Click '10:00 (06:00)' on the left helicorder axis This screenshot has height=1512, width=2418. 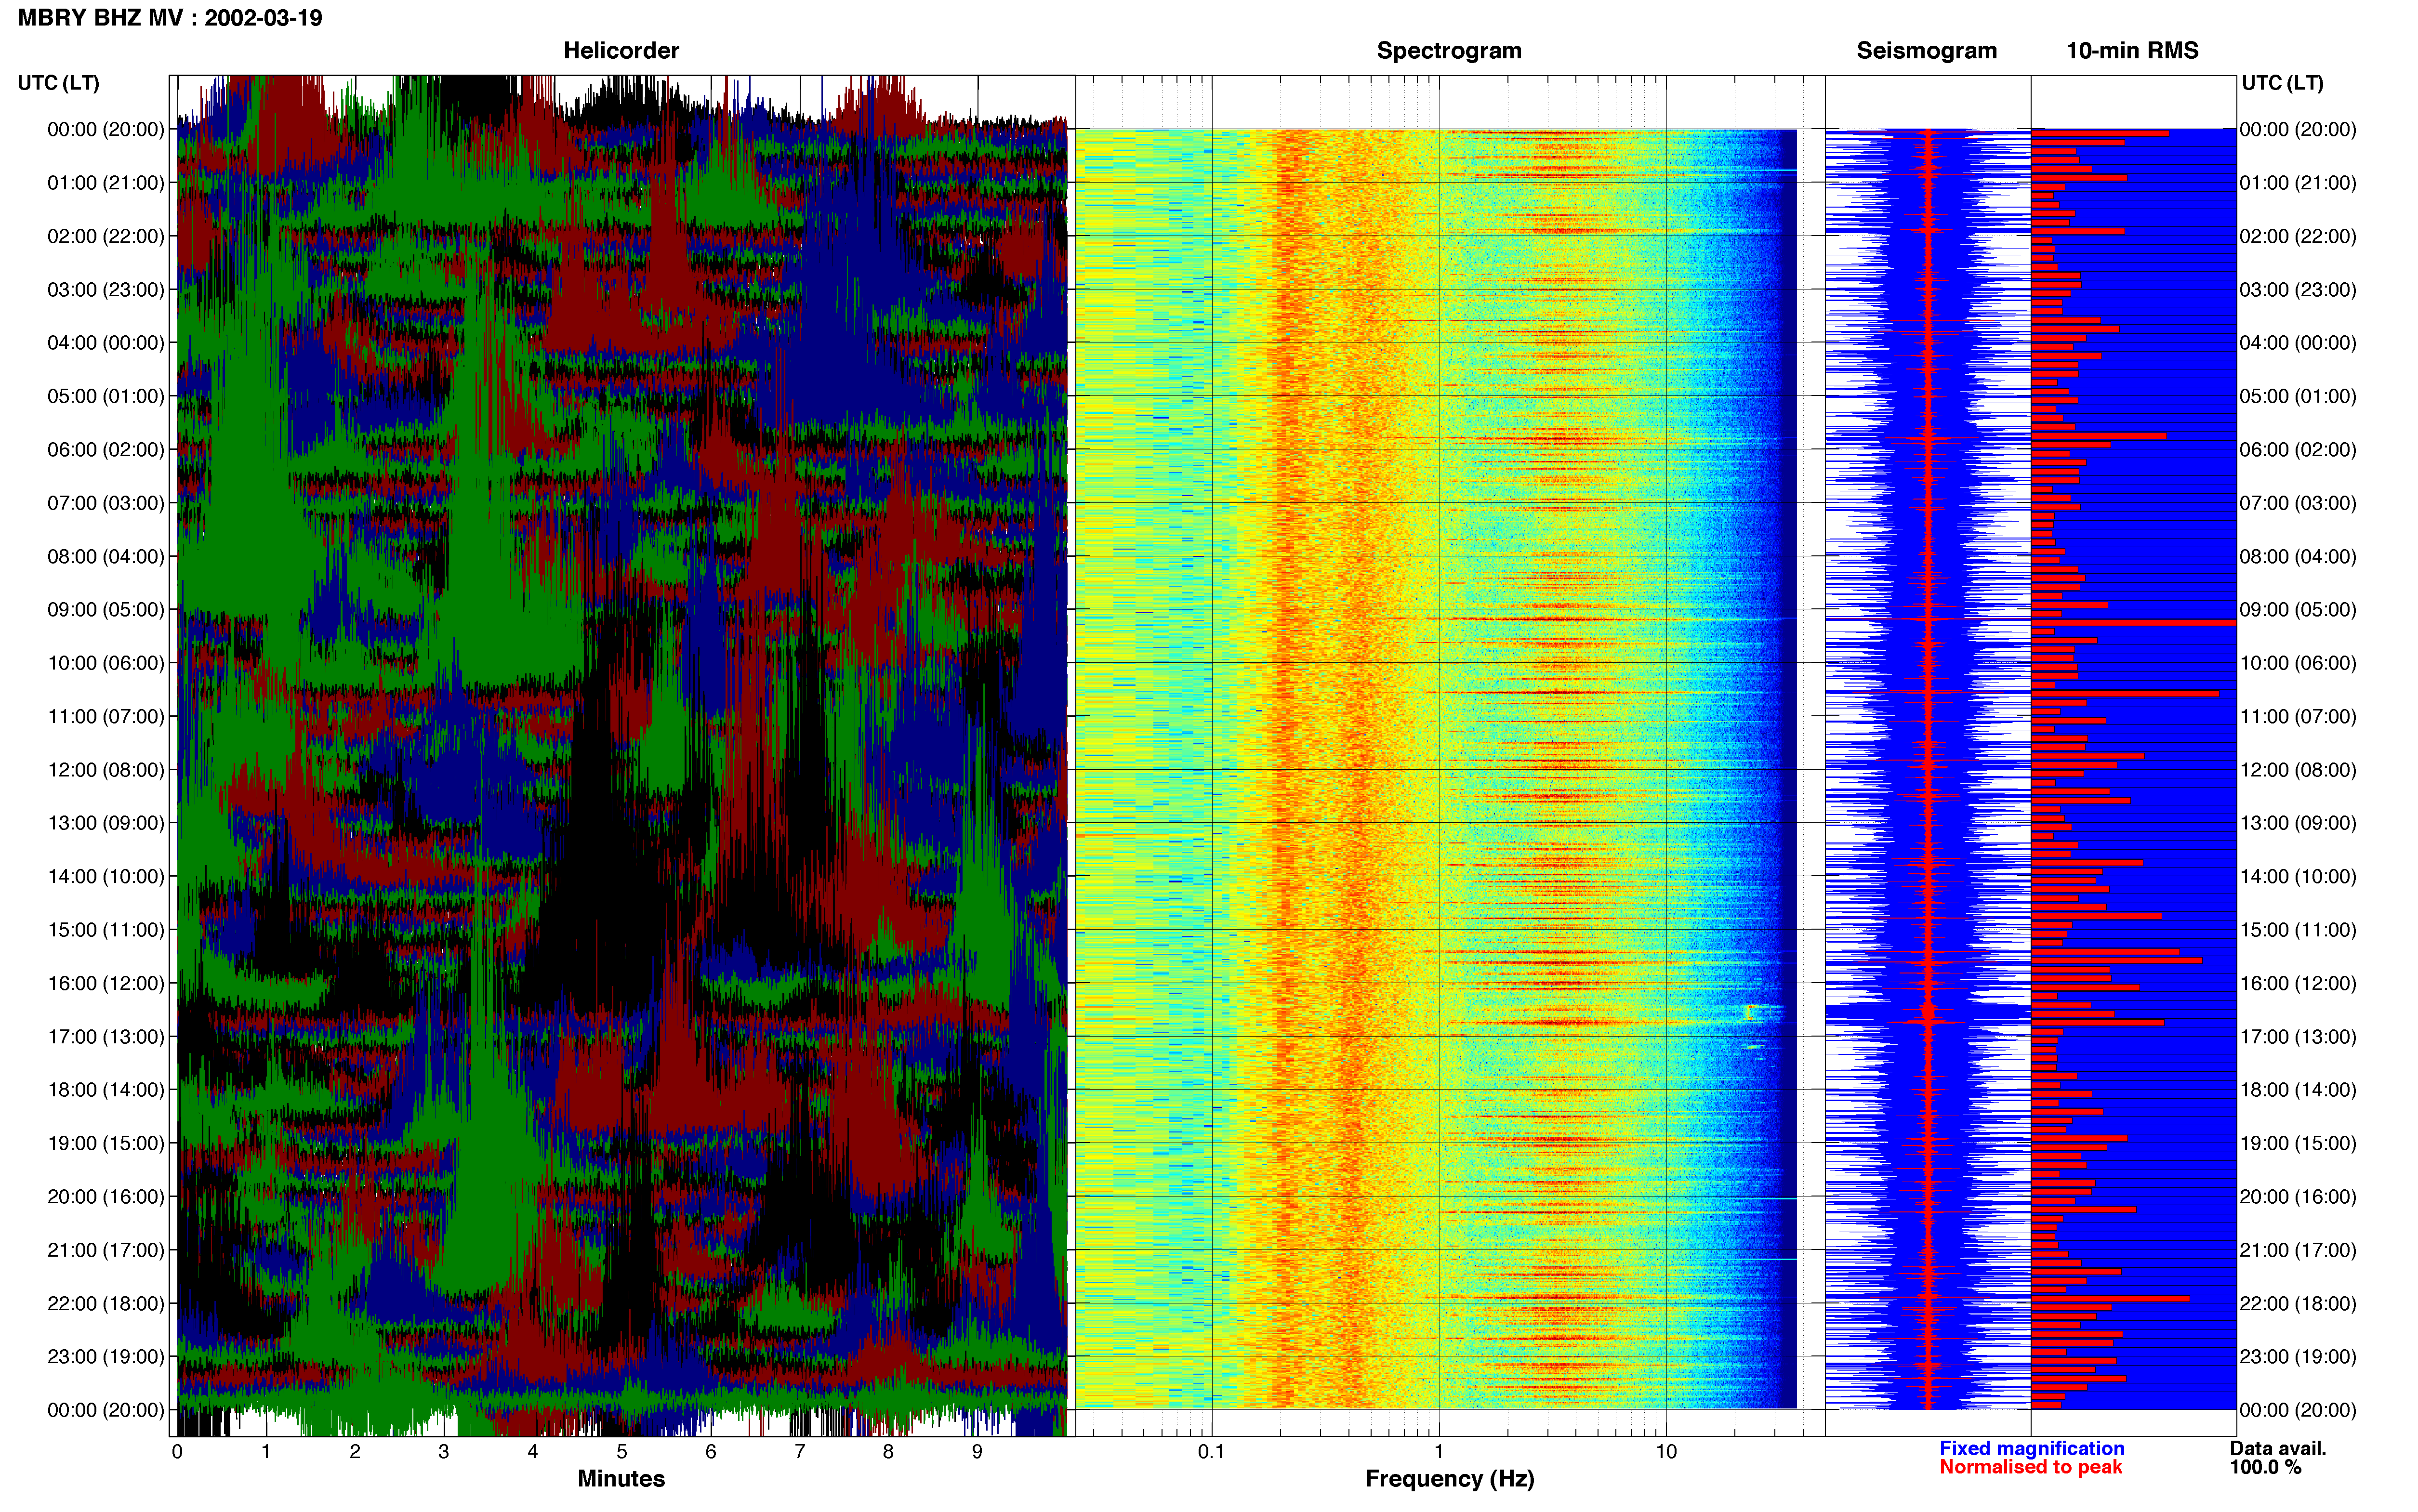coord(106,663)
